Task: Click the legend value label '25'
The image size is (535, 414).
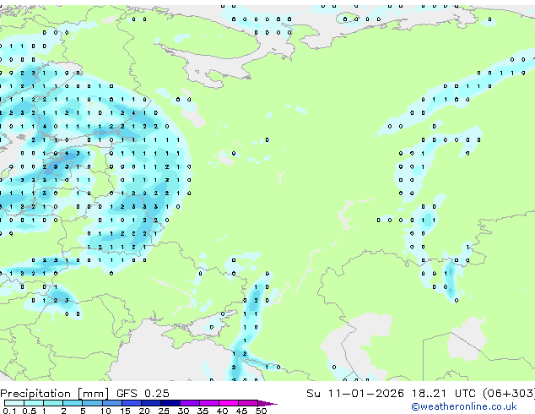Action: tap(164, 411)
